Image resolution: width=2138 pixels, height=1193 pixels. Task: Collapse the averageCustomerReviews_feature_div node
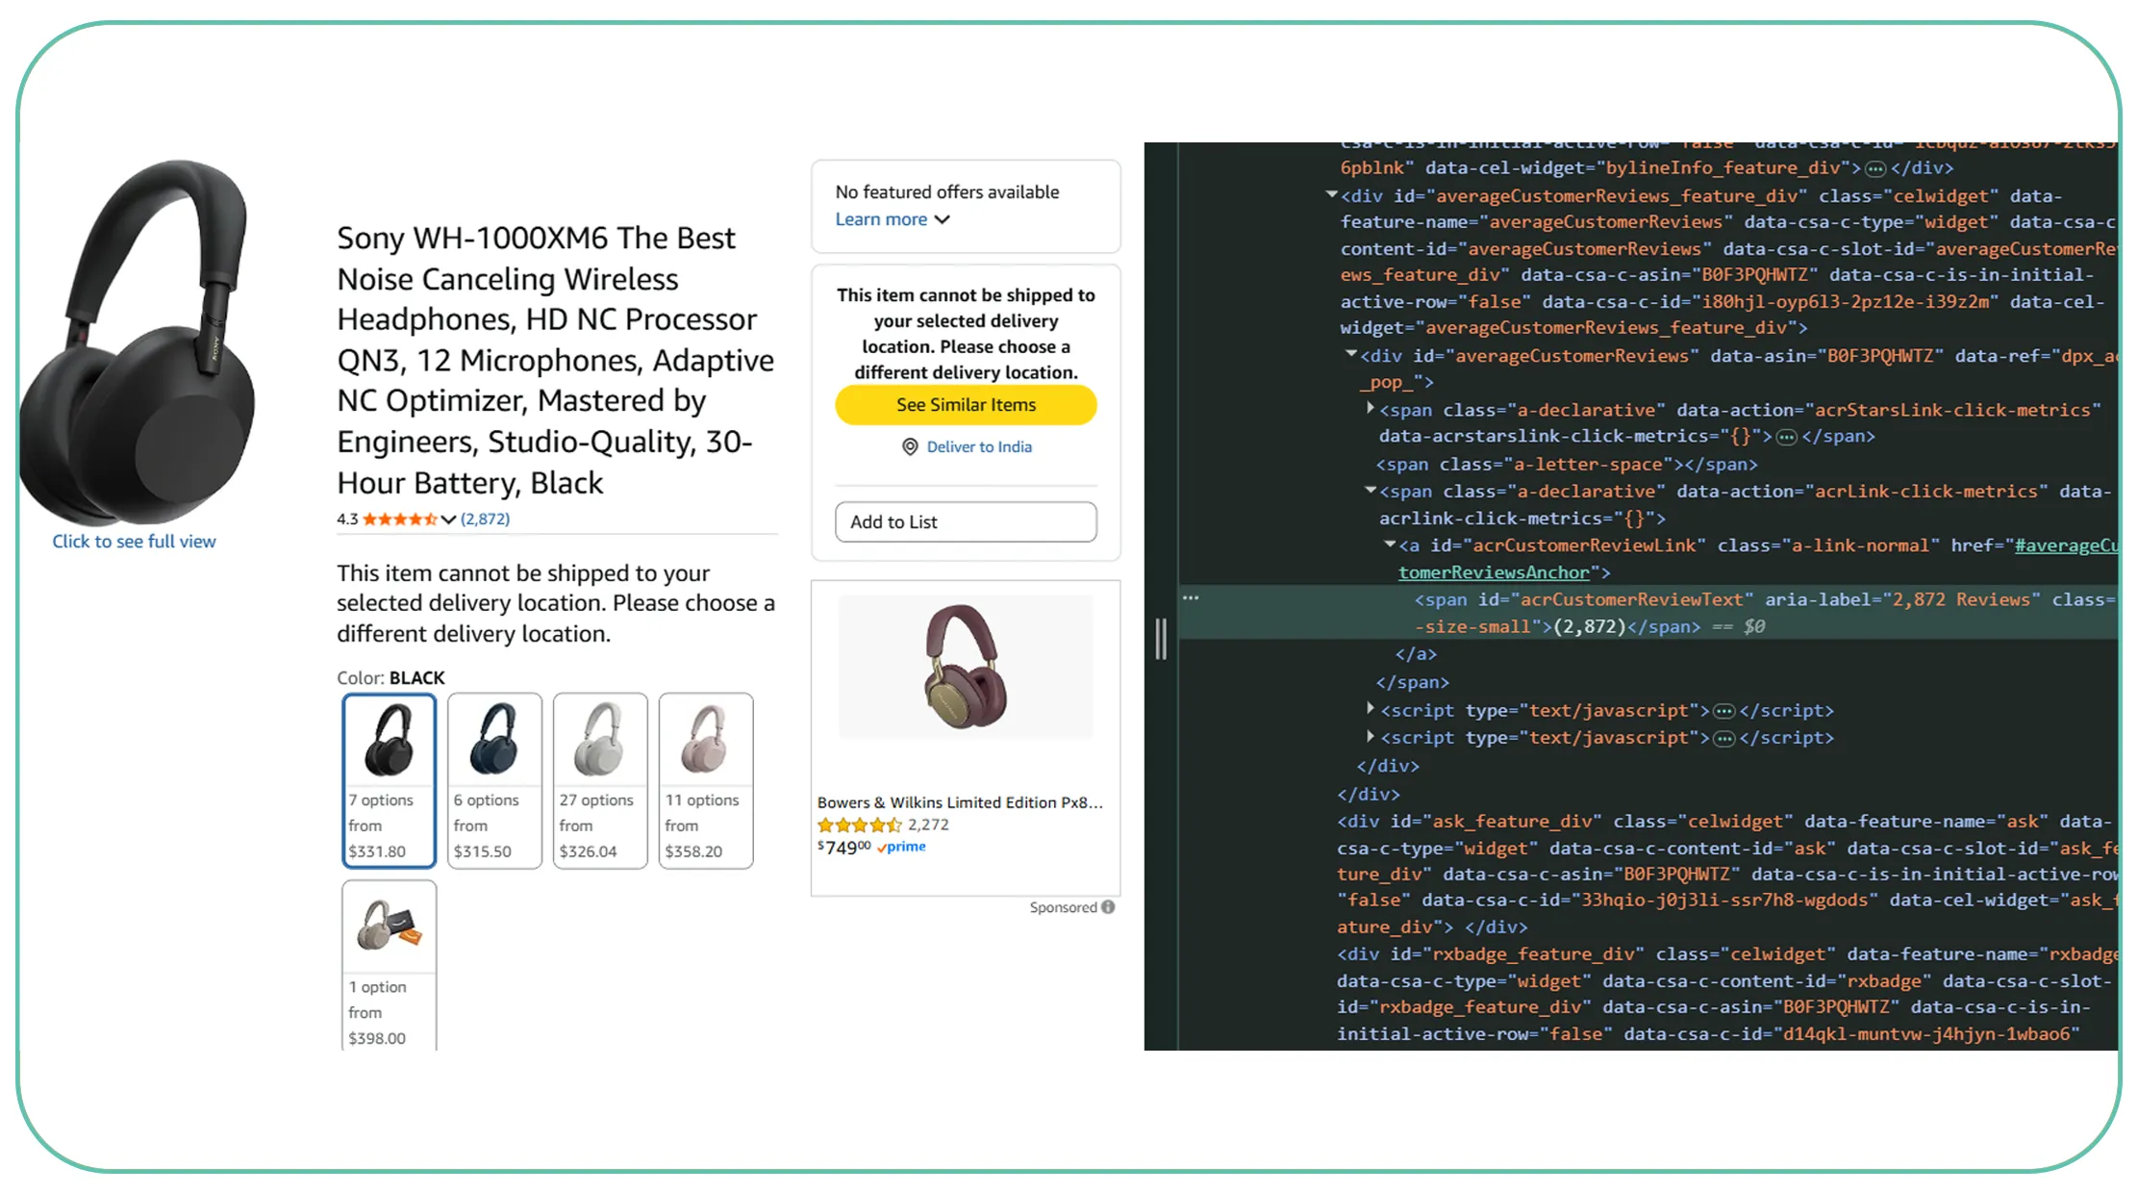[x=1332, y=194]
